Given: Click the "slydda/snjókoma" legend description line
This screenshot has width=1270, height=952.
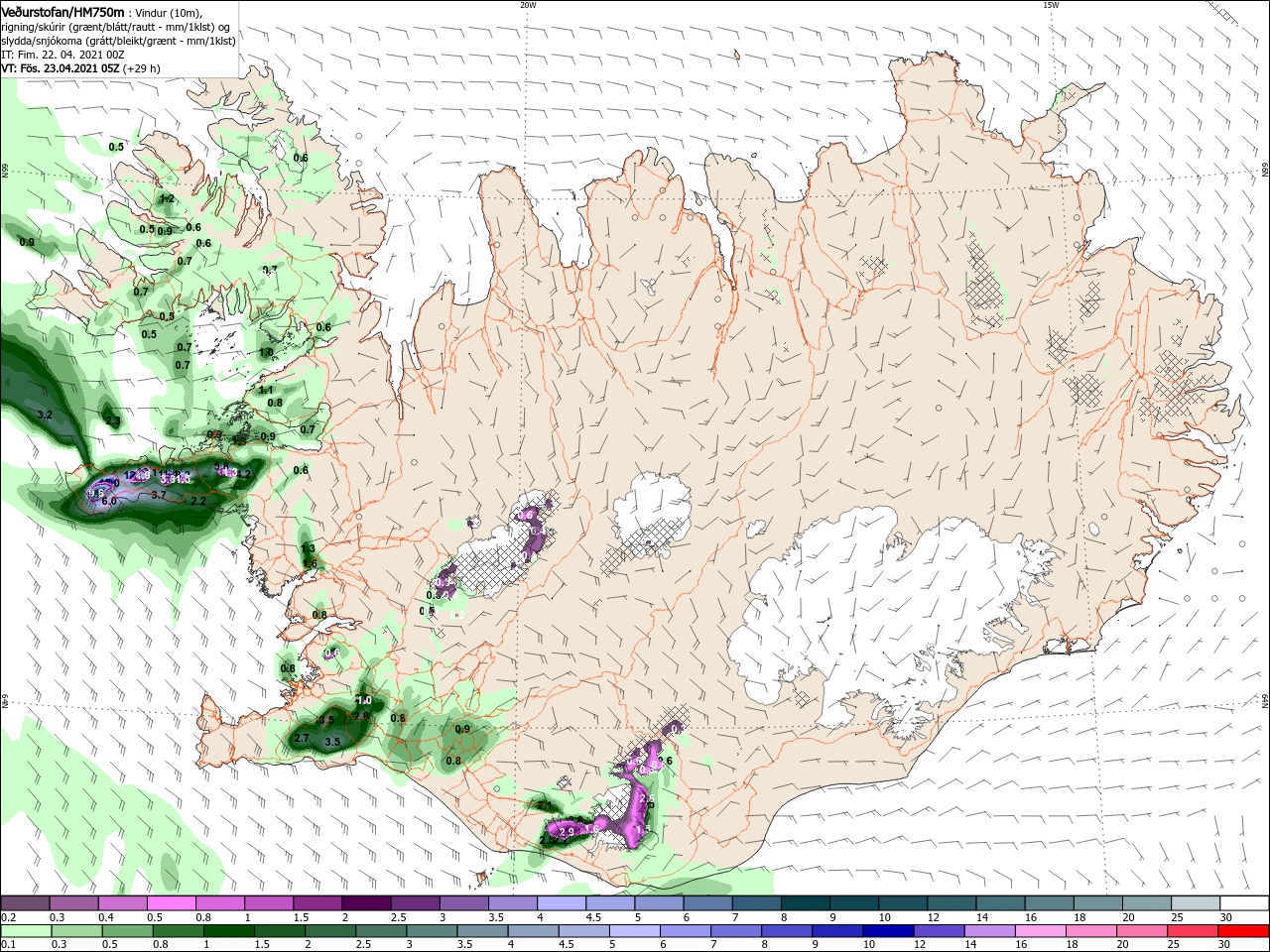Looking at the screenshot, I should (118, 41).
